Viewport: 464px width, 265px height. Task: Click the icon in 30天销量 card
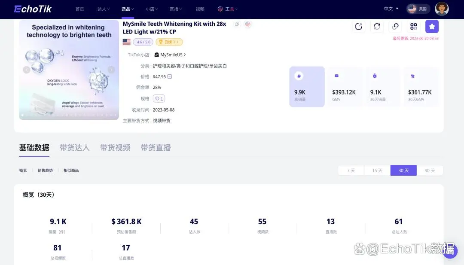tap(375, 76)
